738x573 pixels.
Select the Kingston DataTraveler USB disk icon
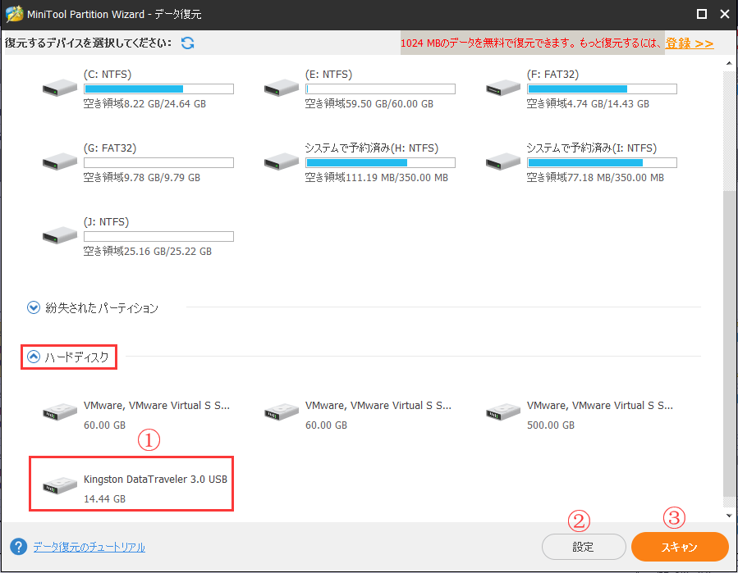(60, 485)
